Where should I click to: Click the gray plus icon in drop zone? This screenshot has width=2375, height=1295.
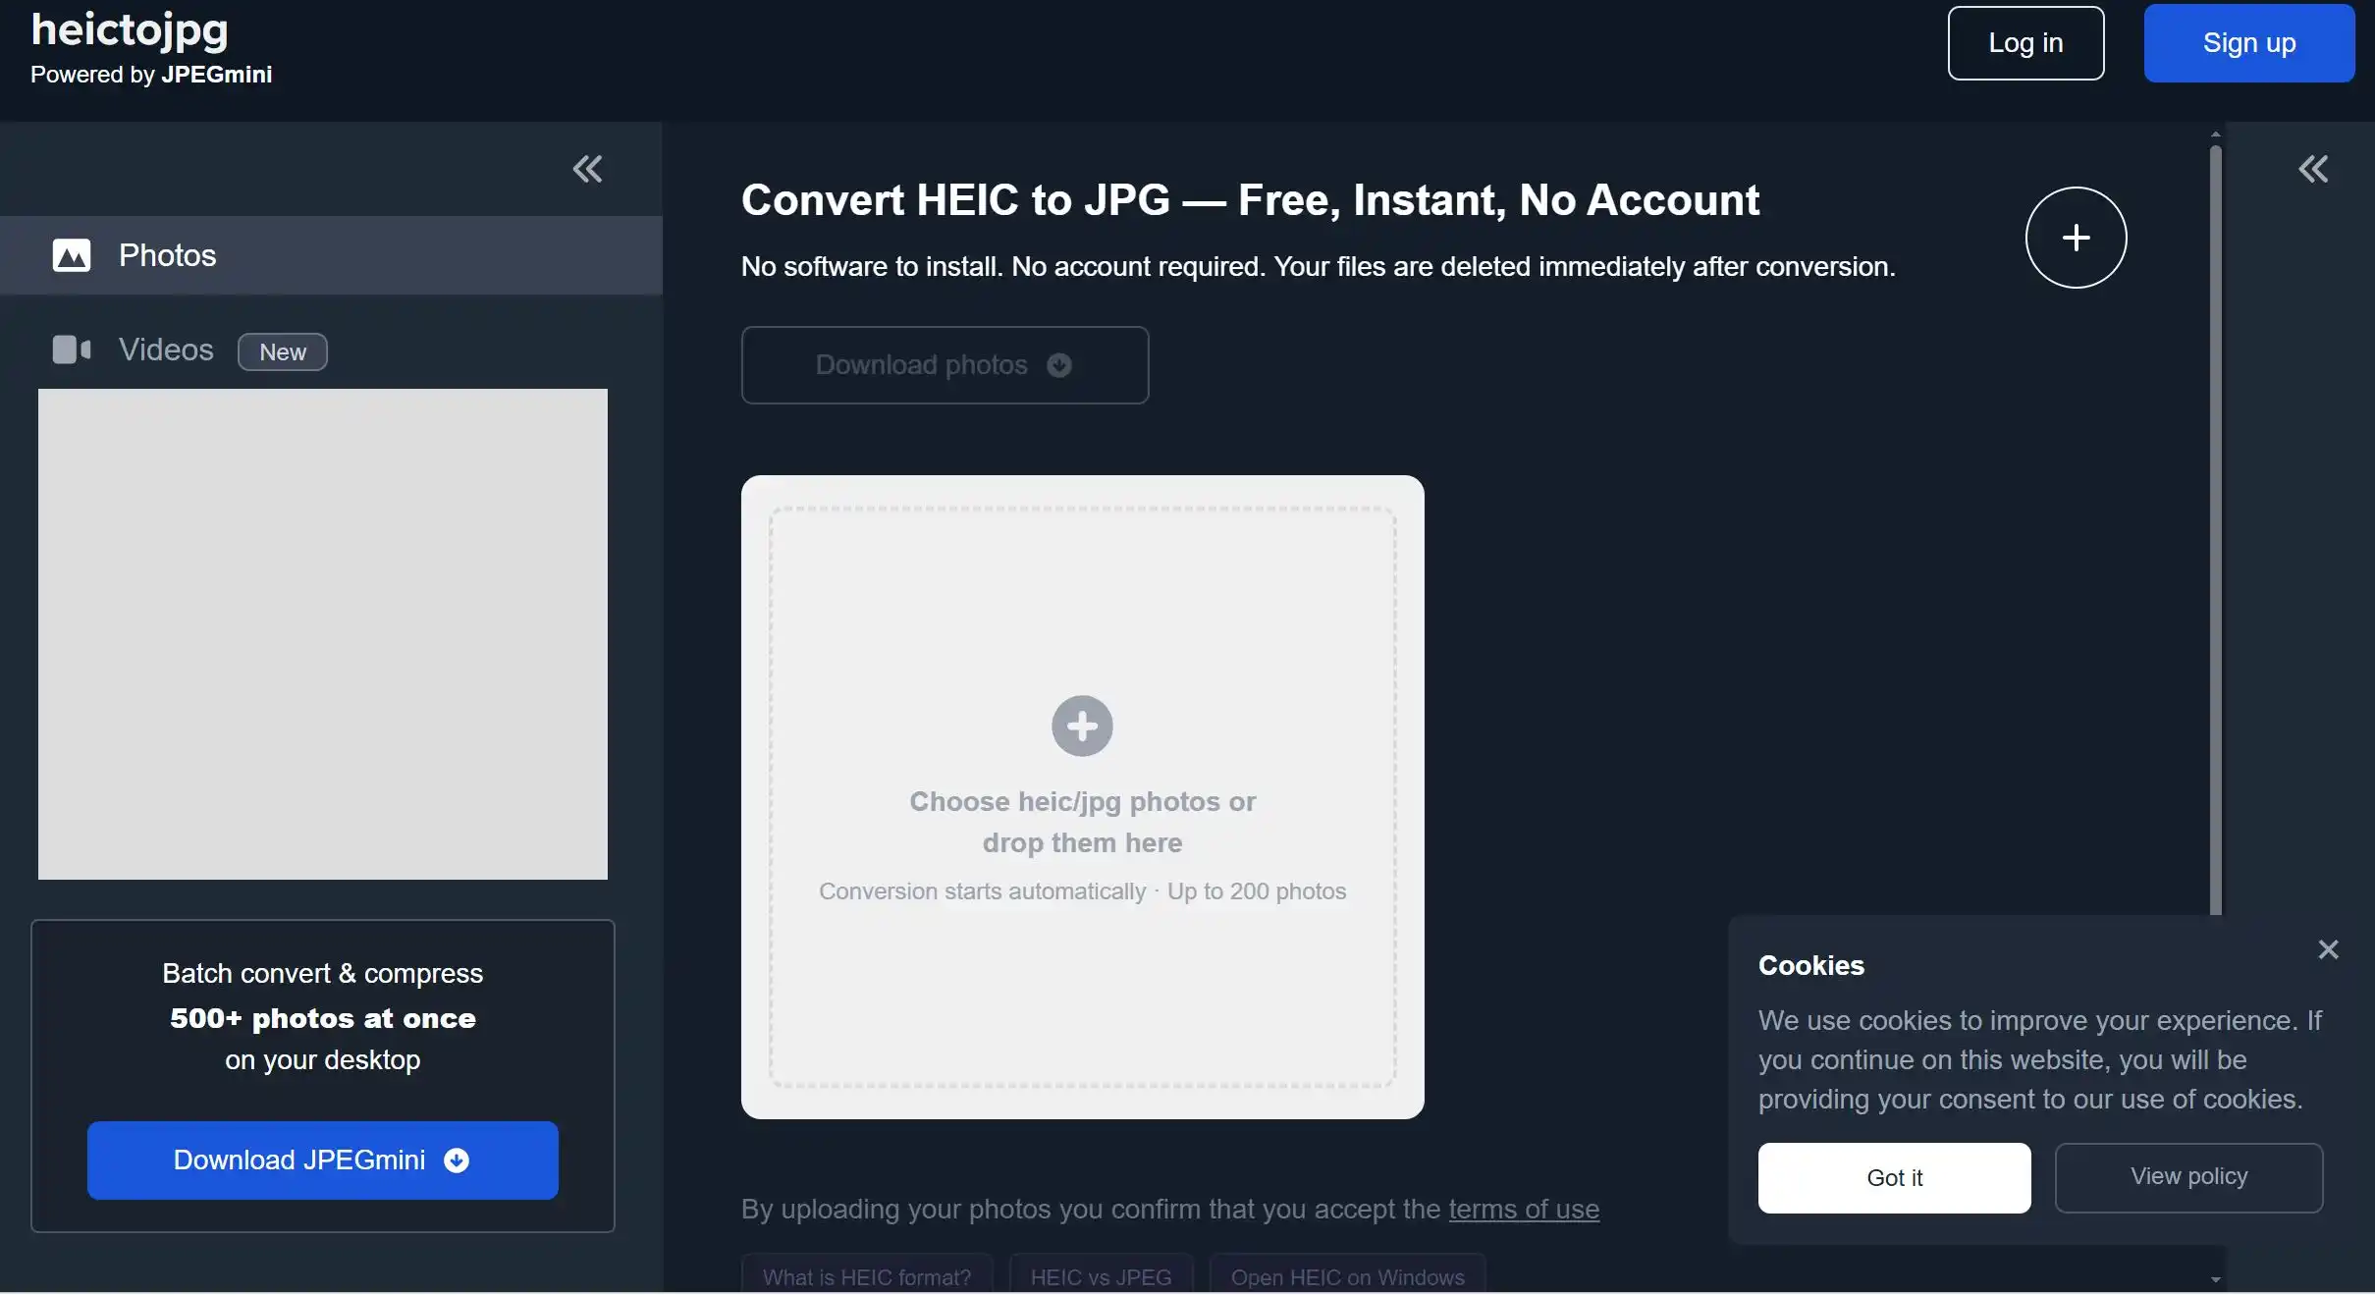tap(1082, 727)
